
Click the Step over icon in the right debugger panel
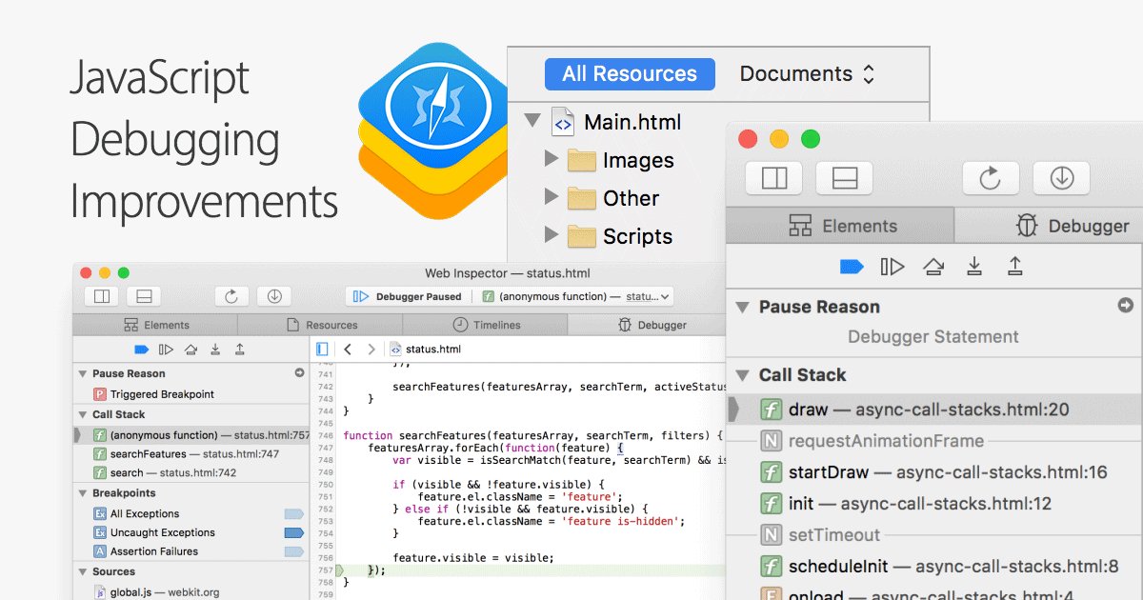point(933,267)
